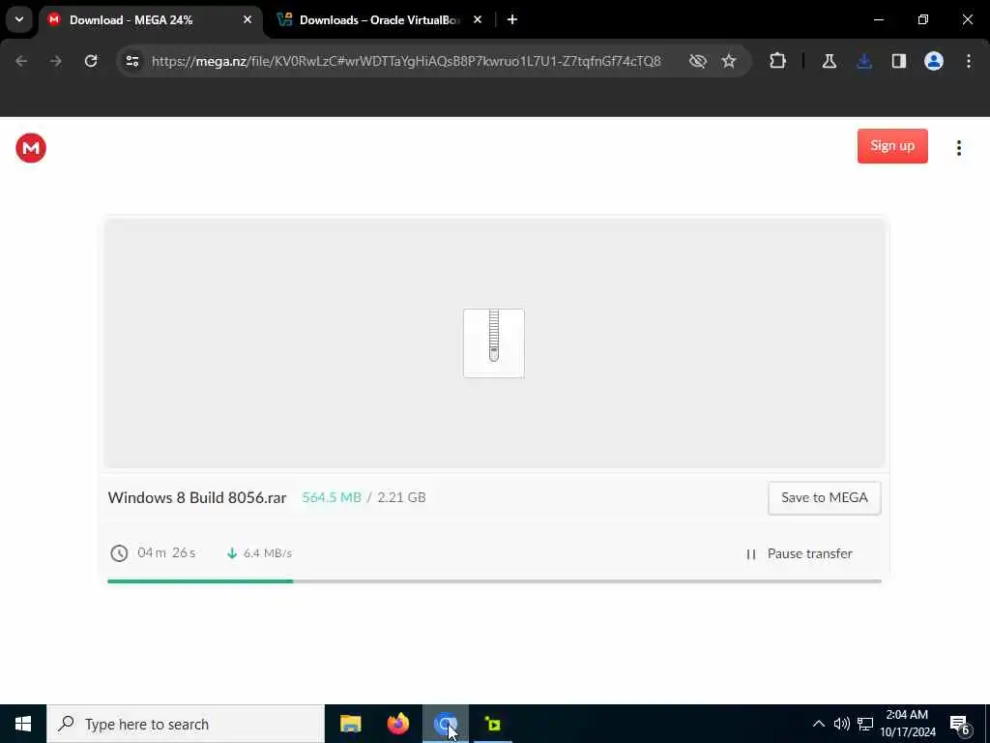Switch to the Download - MEGA 24% tab
Viewport: 990px width, 743px height.
150,20
